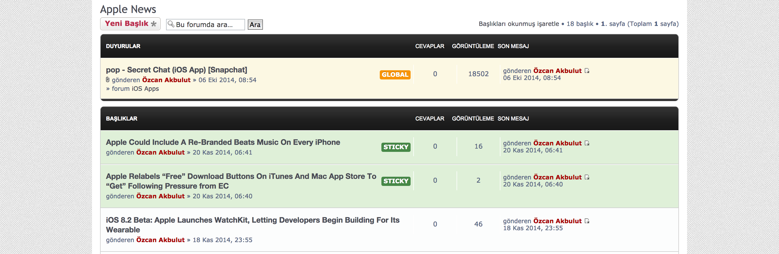
Task: Click the attachment paperclip icon on pop topic
Action: [x=108, y=80]
